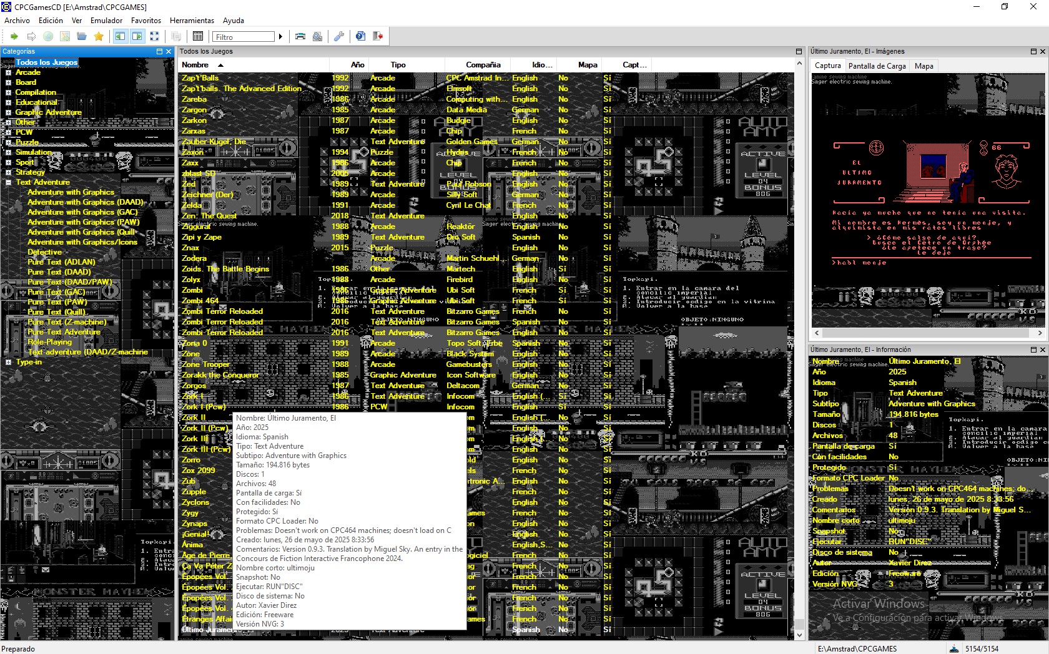This screenshot has width=1049, height=654.
Task: Click the help document icon
Action: coord(360,37)
